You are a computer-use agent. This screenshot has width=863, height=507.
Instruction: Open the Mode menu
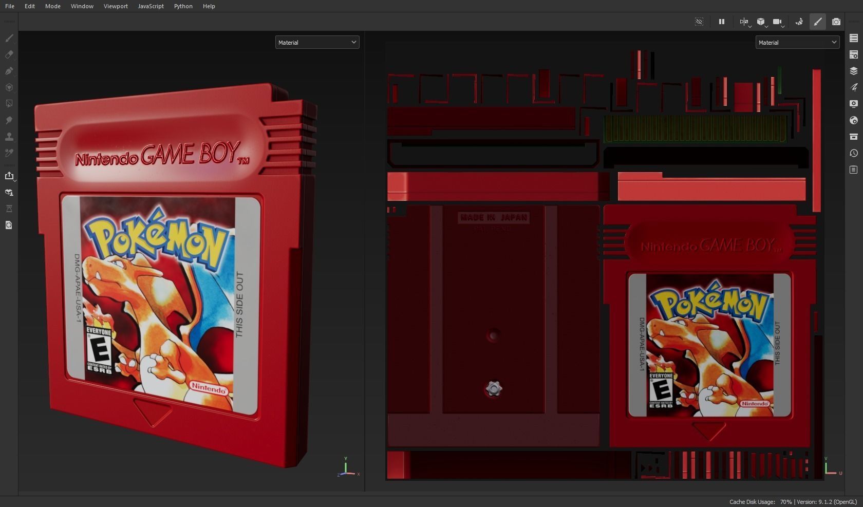(53, 6)
